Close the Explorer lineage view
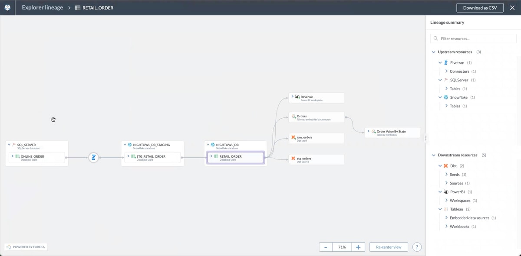The height and width of the screenshot is (256, 521). pos(512,8)
